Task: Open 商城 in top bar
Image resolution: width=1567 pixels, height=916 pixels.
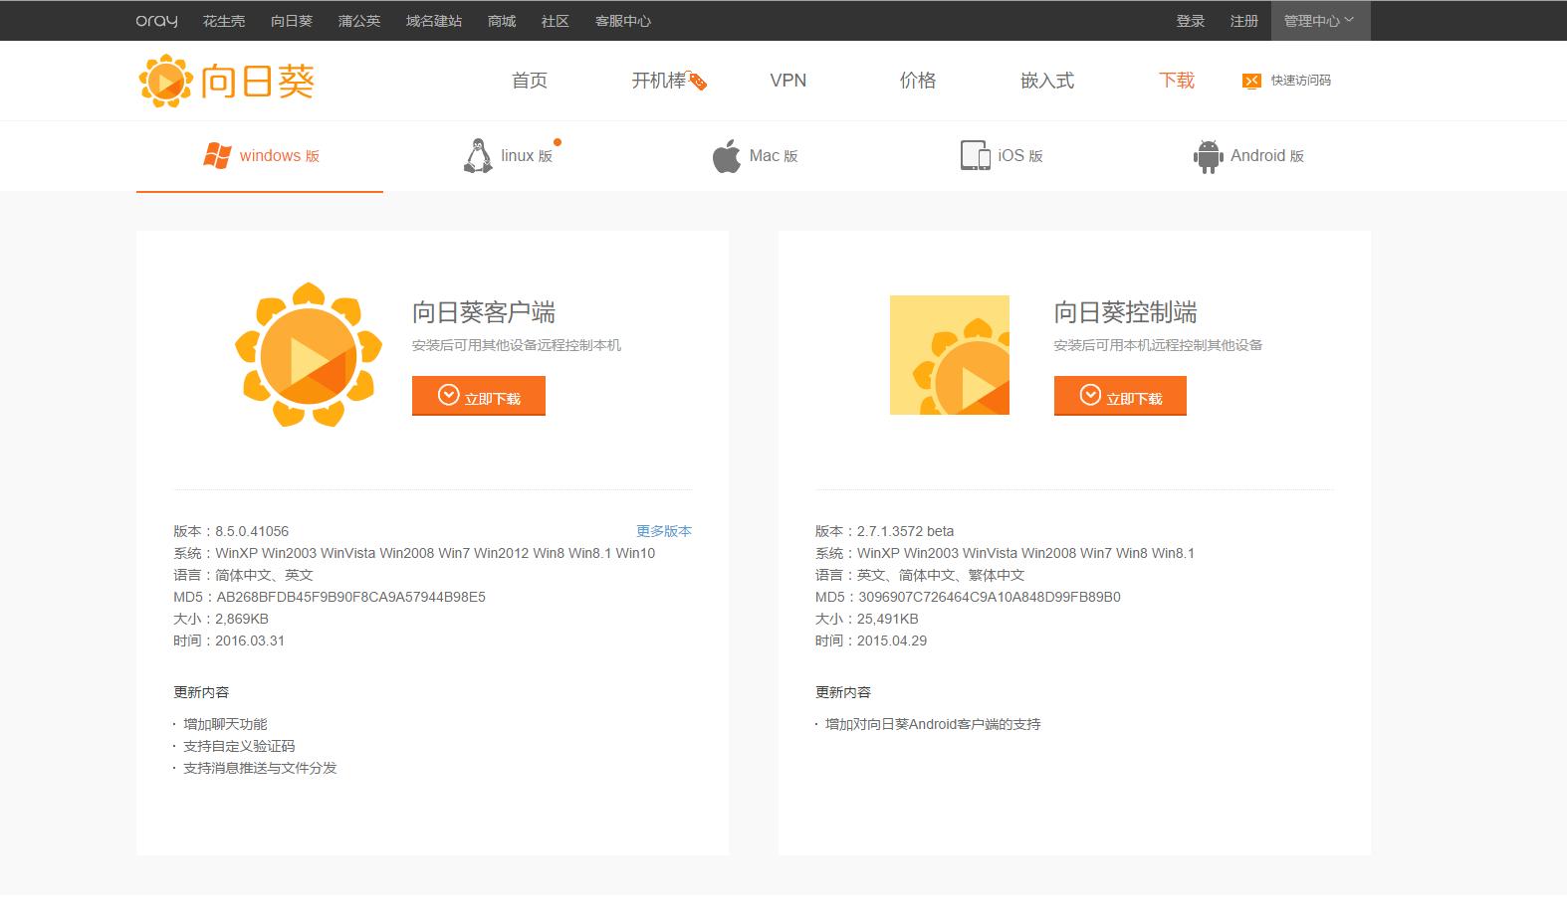Action: [x=502, y=21]
